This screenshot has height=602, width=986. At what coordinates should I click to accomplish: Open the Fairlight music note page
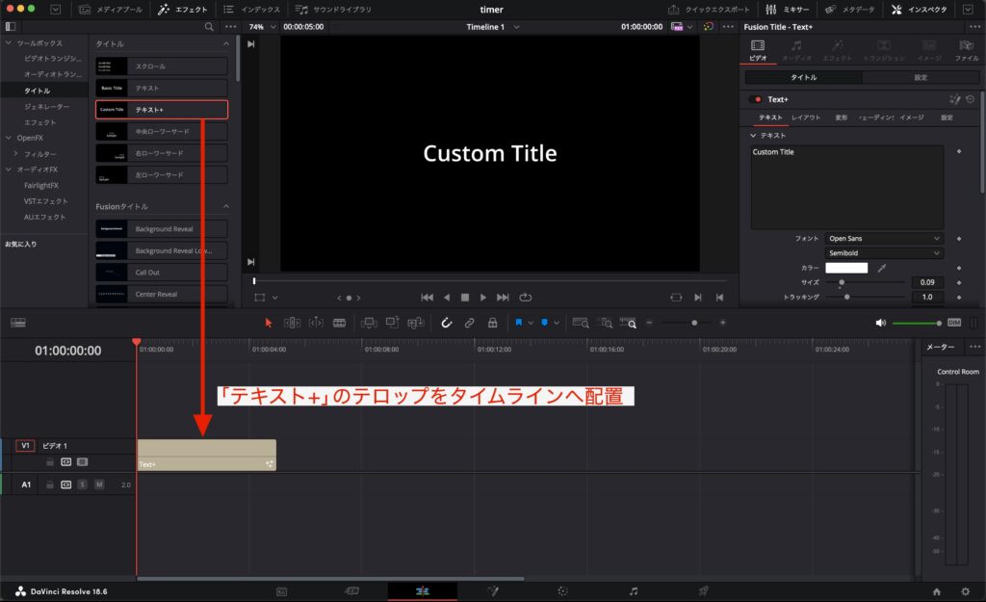[x=633, y=590]
